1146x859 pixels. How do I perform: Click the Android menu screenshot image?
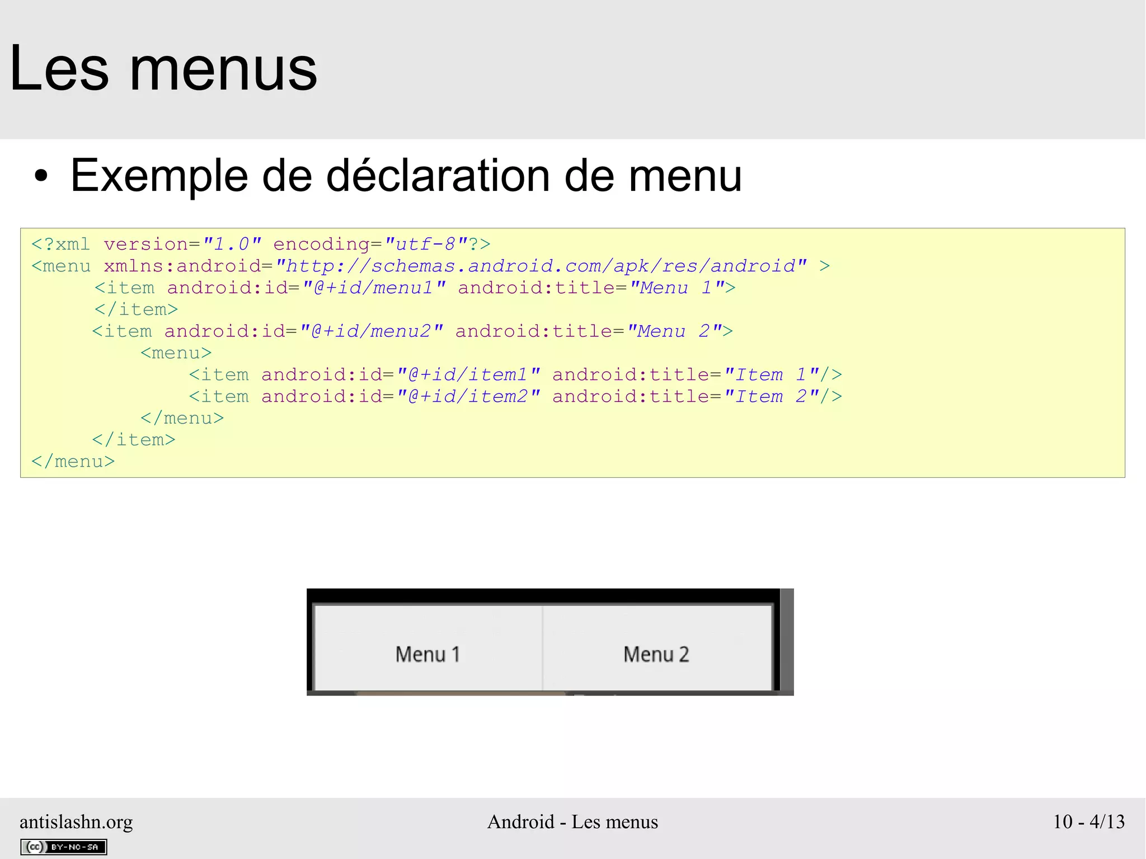550,642
